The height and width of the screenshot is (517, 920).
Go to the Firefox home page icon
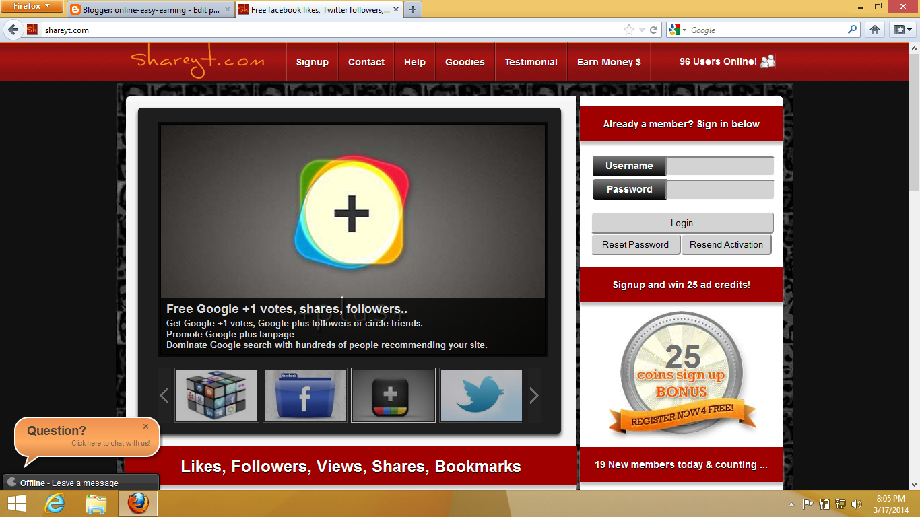(875, 30)
